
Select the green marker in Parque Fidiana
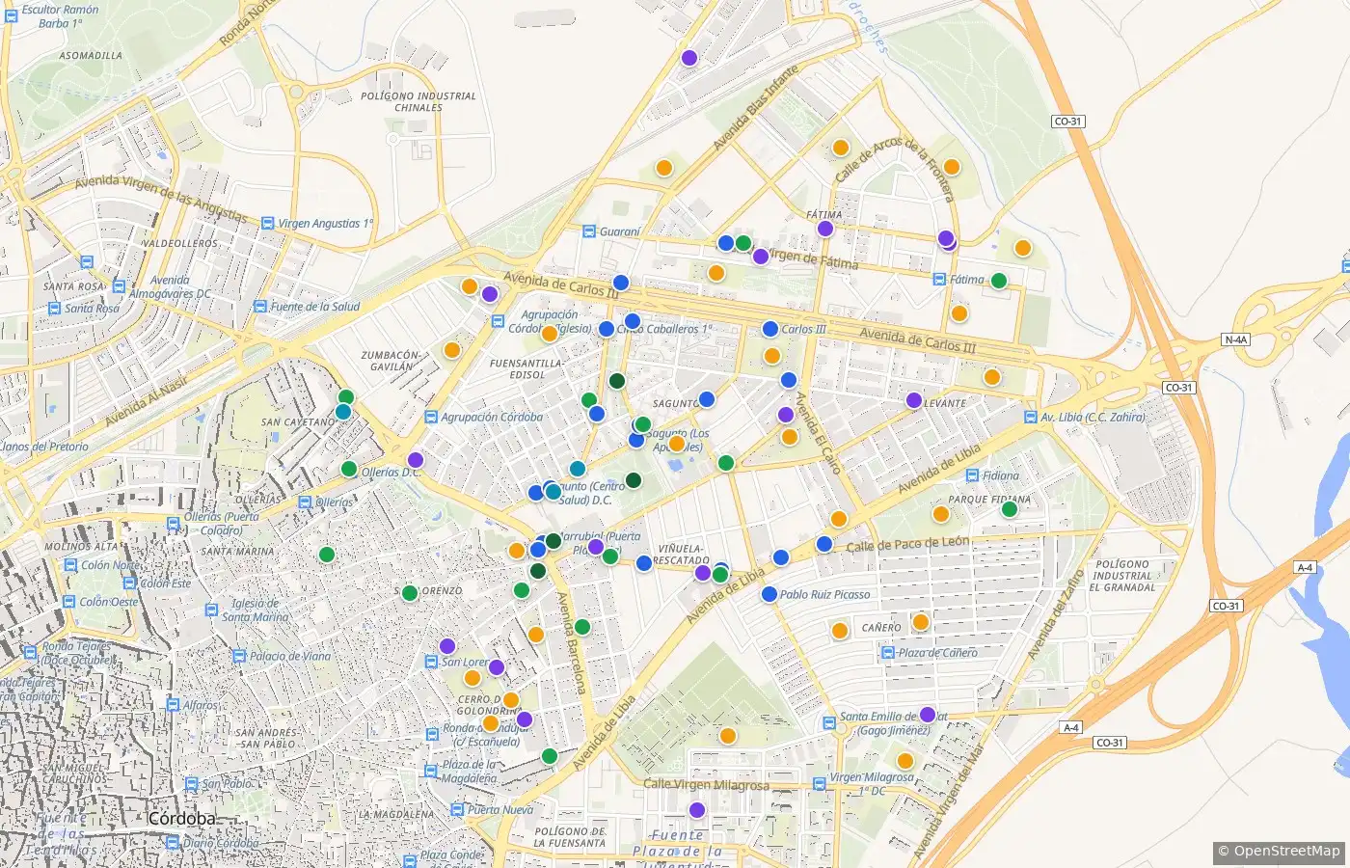pyautogui.click(x=1010, y=509)
